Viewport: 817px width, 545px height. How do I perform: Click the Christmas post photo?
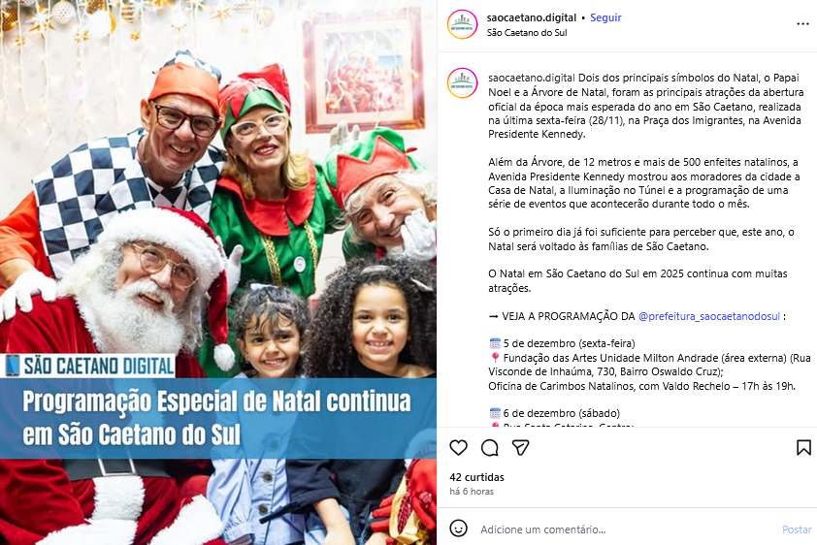tap(218, 272)
